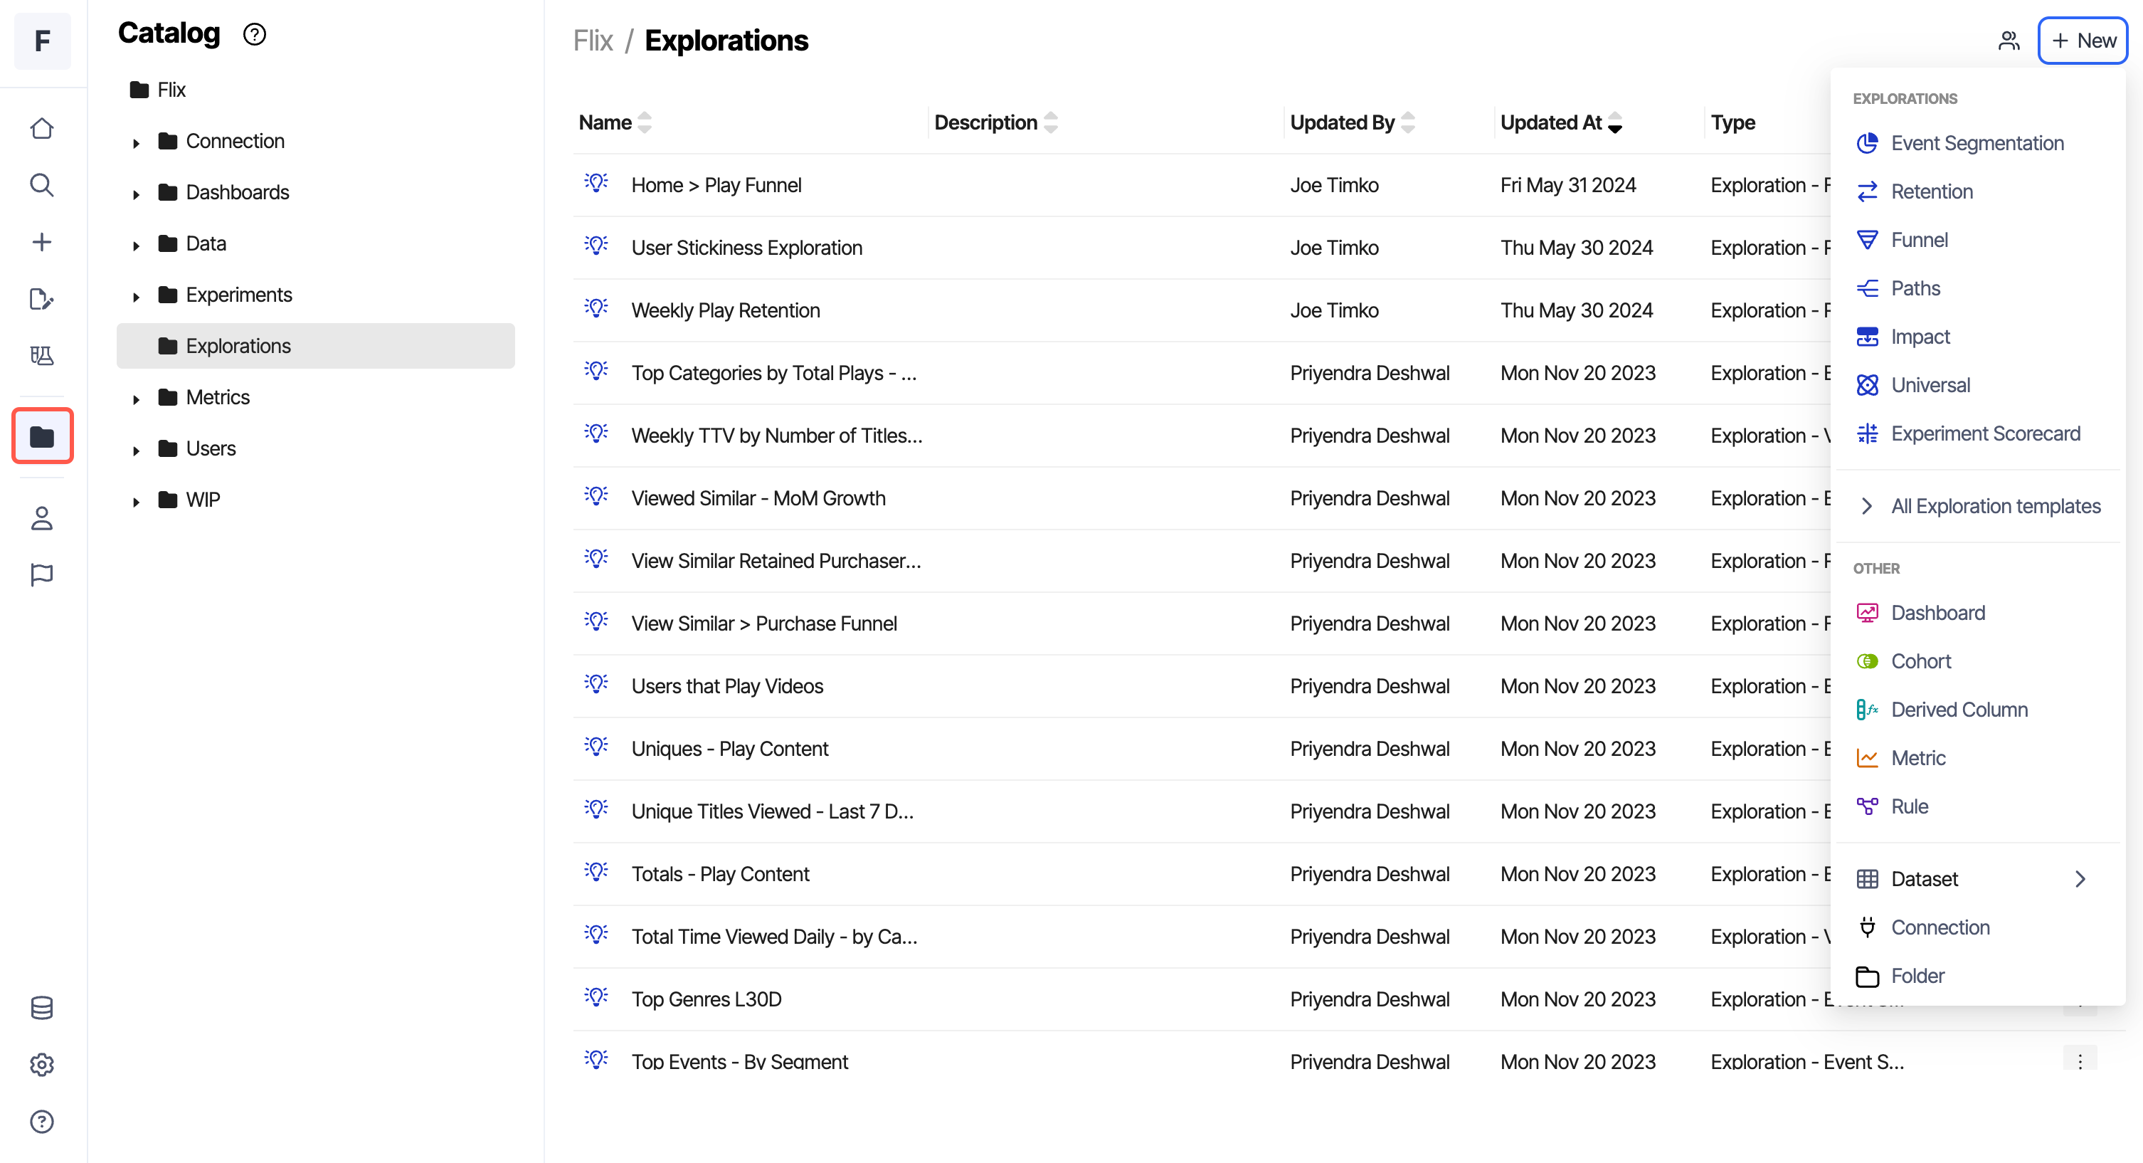Open Users that Play Videos exploration
2143x1163 pixels.
click(x=727, y=686)
